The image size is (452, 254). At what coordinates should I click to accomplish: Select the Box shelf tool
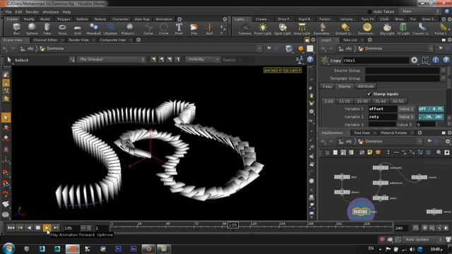pos(16,29)
